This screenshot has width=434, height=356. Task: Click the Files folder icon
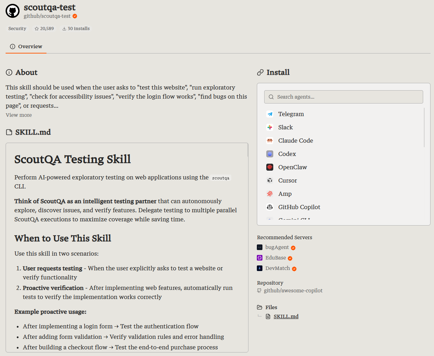pos(260,307)
